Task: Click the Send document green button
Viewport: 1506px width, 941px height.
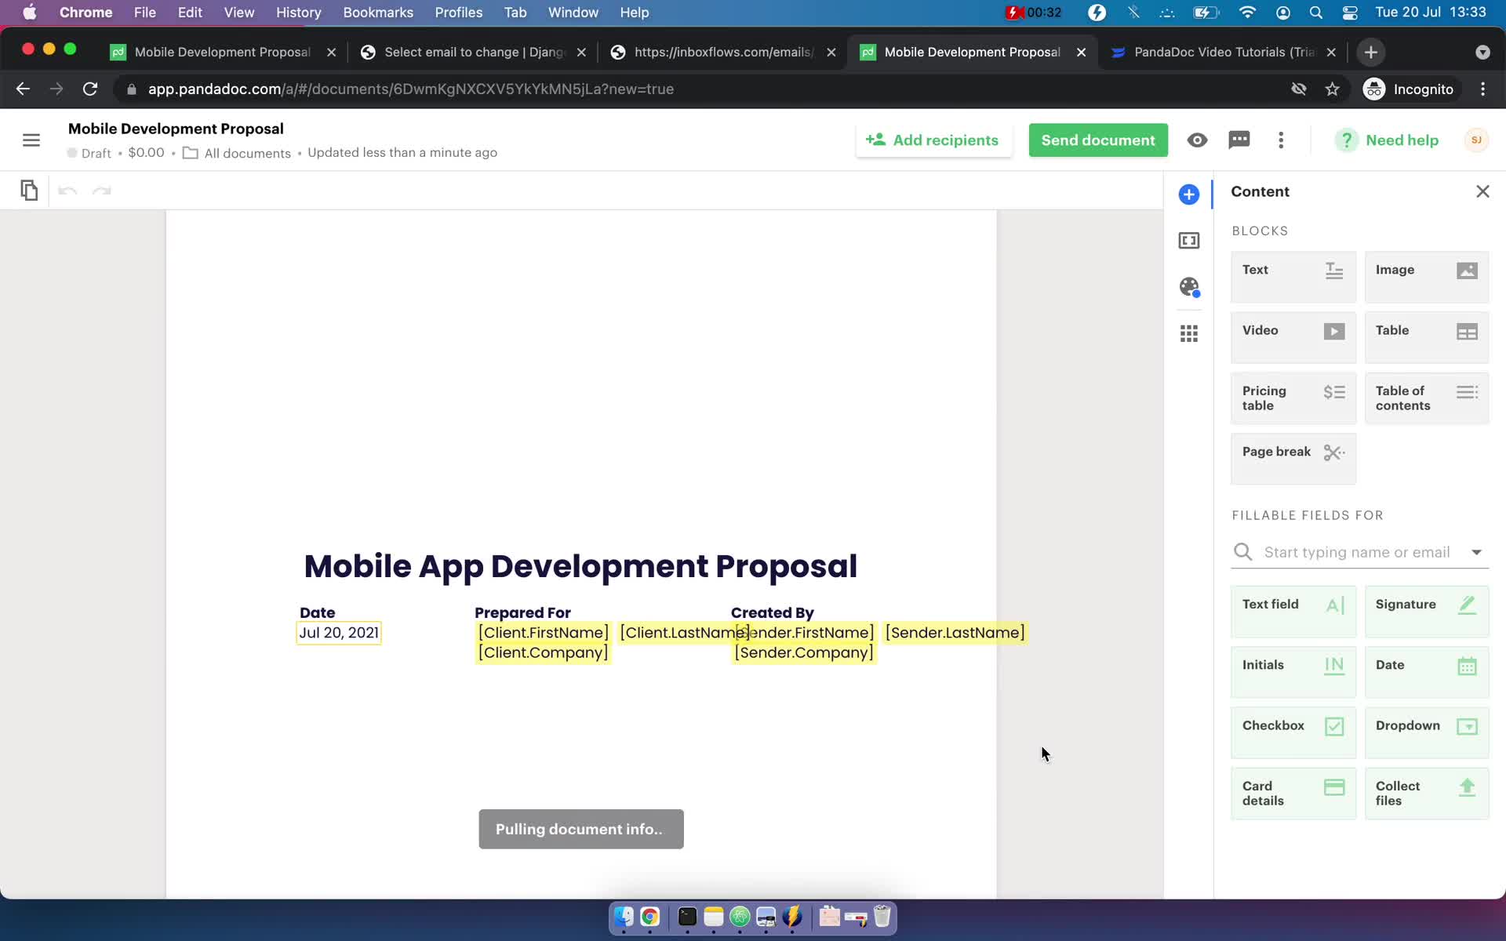Action: click(x=1100, y=140)
